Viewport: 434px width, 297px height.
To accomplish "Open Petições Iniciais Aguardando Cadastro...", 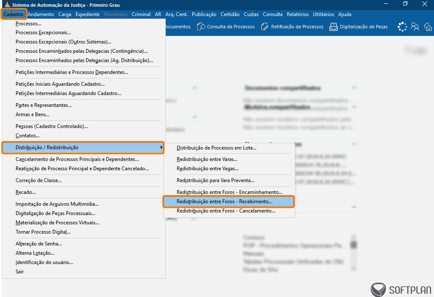I will (84, 84).
